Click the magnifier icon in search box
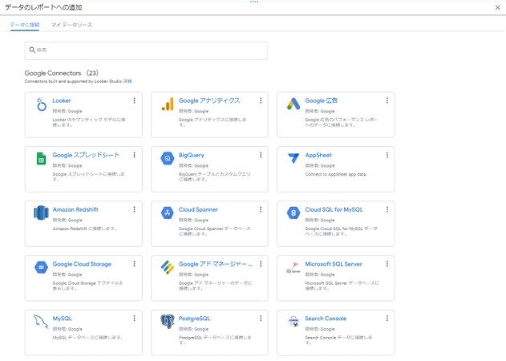Image resolution: width=506 pixels, height=361 pixels. click(x=32, y=50)
